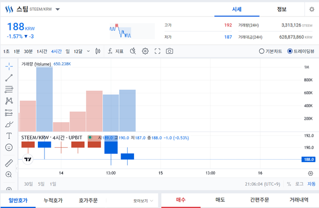
Task: Click the TradingView logo on the chart
Action: tap(28, 159)
